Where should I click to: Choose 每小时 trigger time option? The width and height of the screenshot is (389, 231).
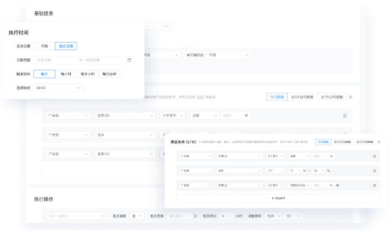pos(66,74)
